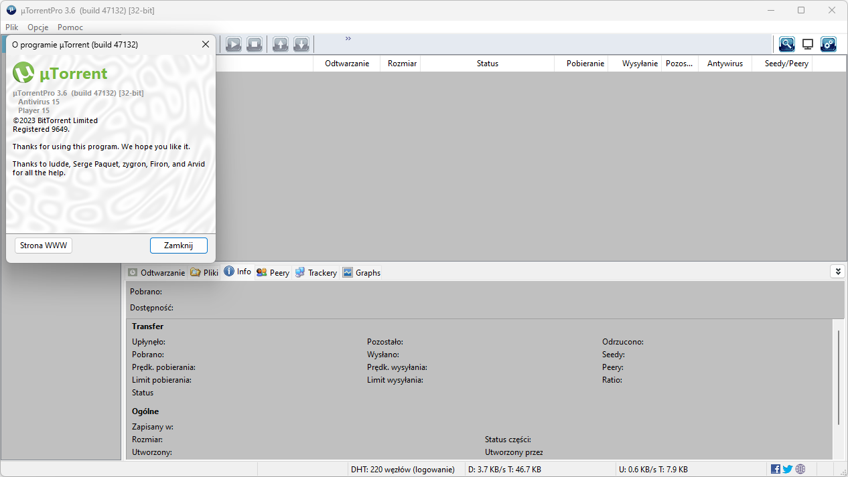
Task: Click the Ratio: label
Action: [612, 380]
